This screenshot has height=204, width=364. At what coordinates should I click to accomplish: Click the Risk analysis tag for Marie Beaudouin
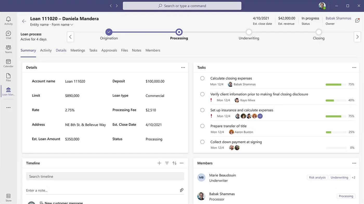[317, 178]
